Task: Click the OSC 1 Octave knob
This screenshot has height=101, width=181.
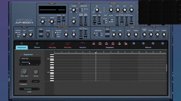Action: coord(43,21)
